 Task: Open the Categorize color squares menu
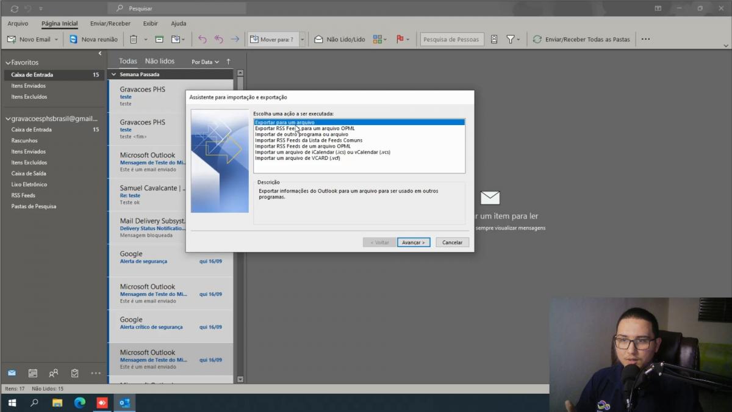(379, 39)
